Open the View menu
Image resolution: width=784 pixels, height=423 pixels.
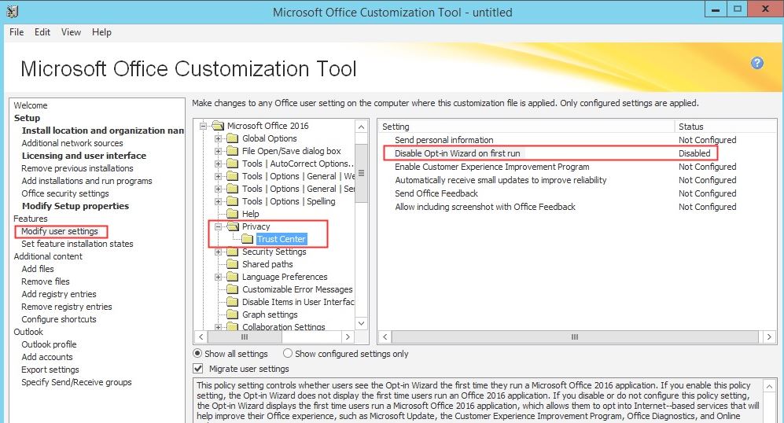71,32
